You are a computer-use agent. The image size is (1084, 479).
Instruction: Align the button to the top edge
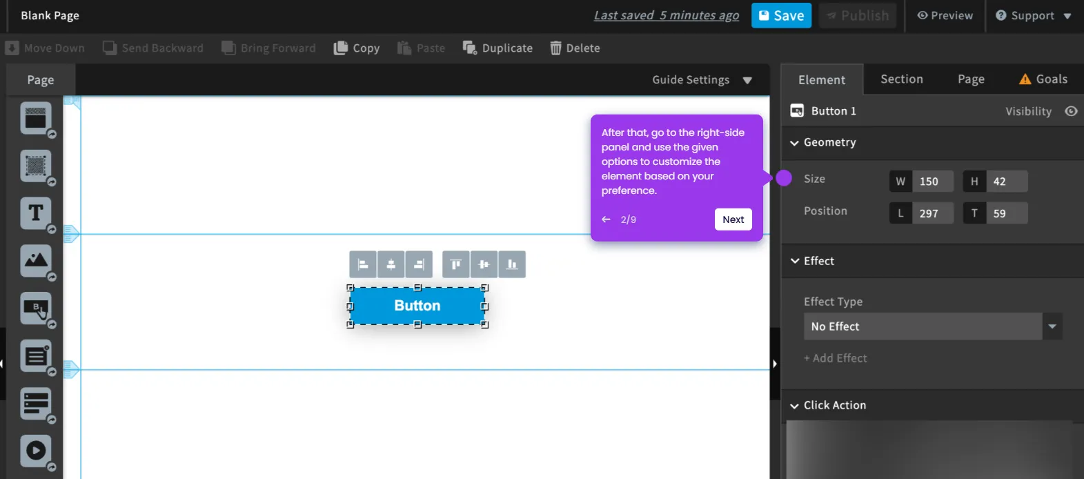455,264
